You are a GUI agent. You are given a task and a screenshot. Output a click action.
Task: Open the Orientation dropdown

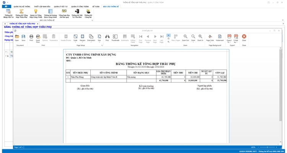[91, 38]
